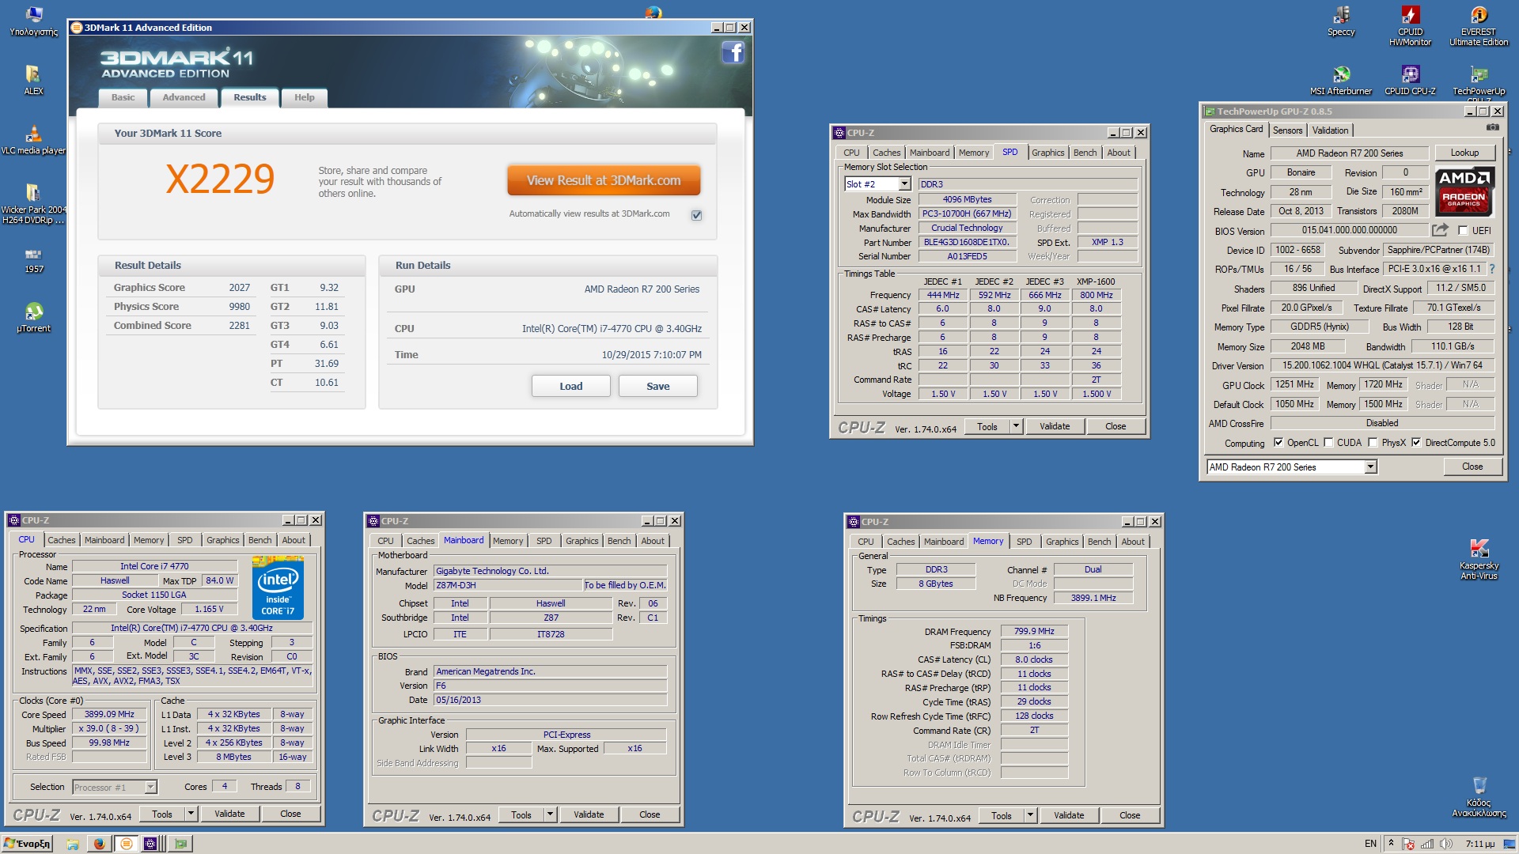The height and width of the screenshot is (854, 1519).
Task: Select the CPUID CPU-Z desktop icon
Action: 1410,81
